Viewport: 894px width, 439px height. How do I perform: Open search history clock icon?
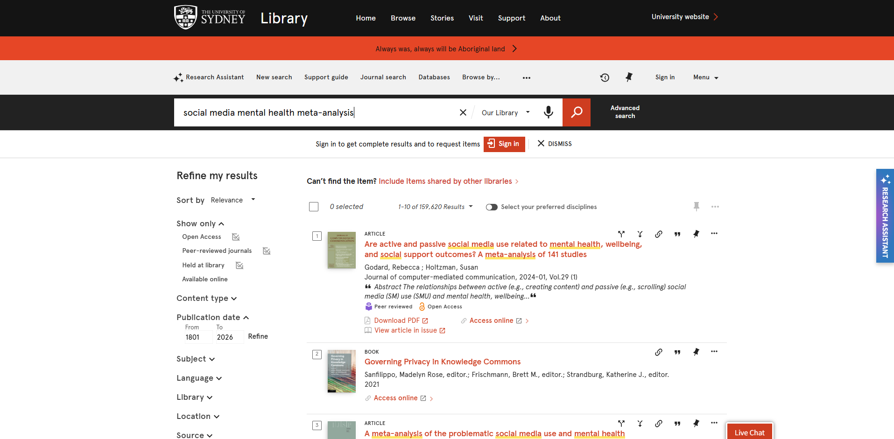tap(605, 77)
